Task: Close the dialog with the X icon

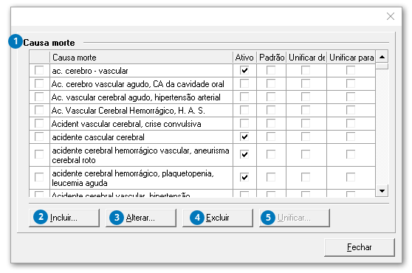Action: coord(391,16)
